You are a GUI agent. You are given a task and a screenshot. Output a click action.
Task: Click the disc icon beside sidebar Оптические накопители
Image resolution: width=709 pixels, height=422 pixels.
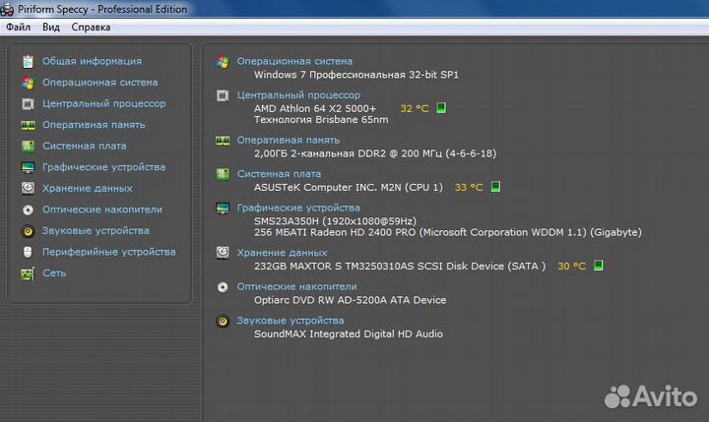click(x=28, y=210)
